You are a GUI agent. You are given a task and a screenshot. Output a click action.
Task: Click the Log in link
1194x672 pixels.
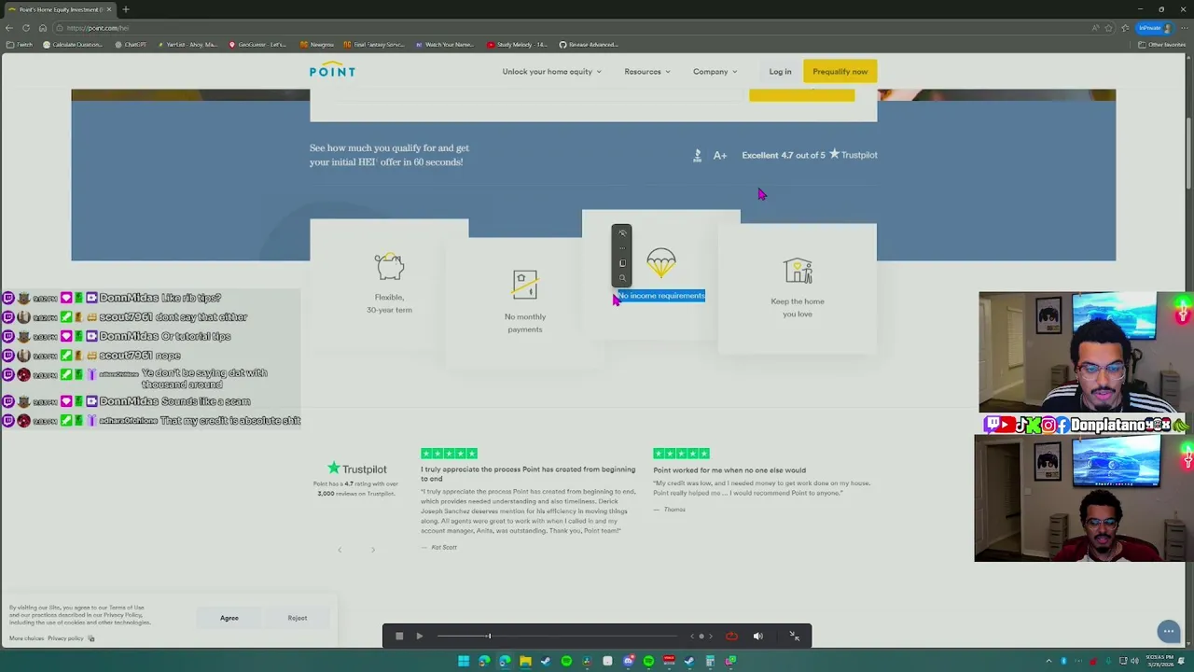tap(780, 72)
